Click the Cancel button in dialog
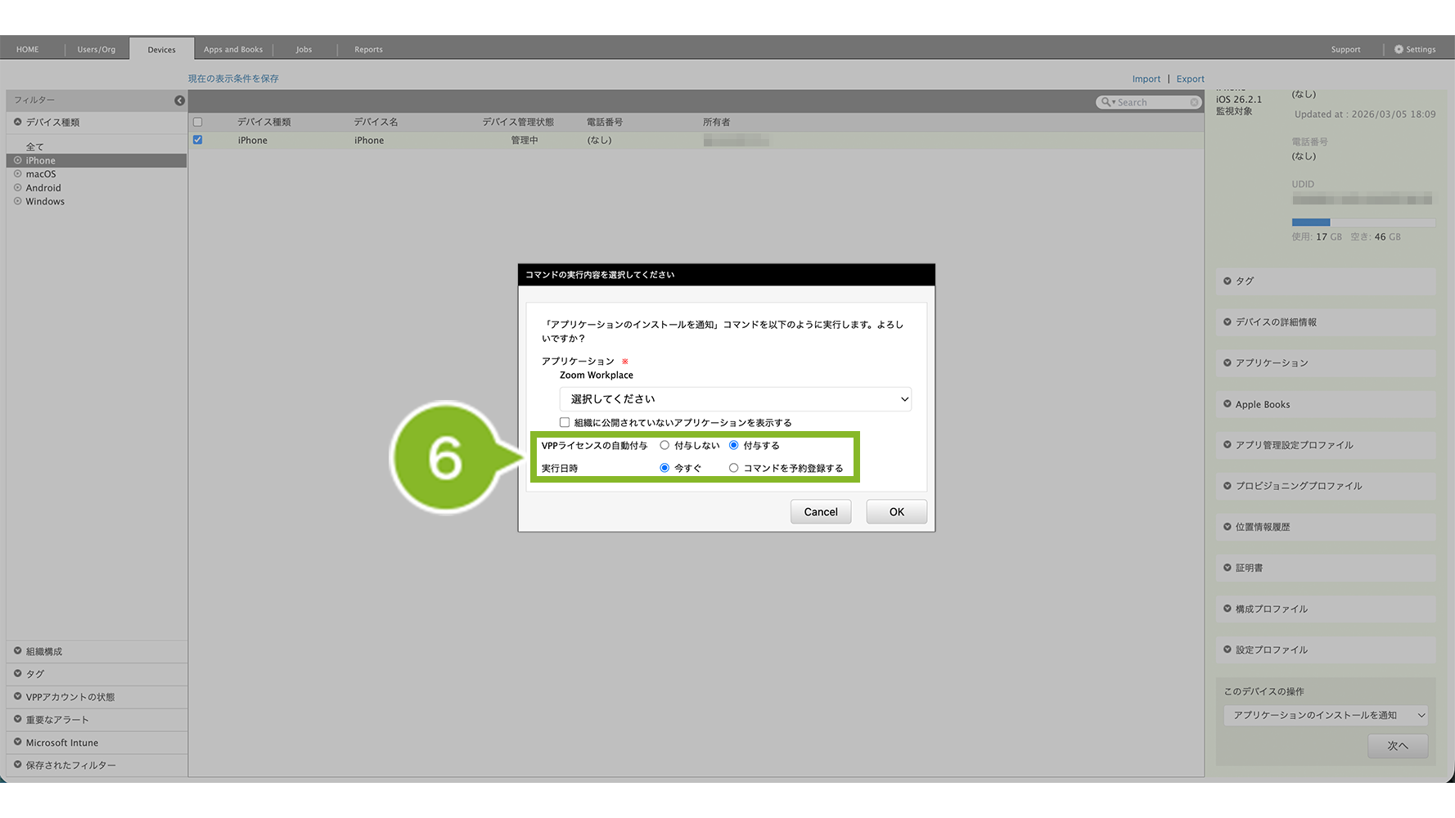This screenshot has width=1455, height=818. point(820,512)
